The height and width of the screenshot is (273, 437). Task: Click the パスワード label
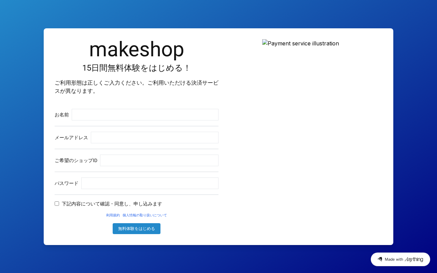click(67, 183)
